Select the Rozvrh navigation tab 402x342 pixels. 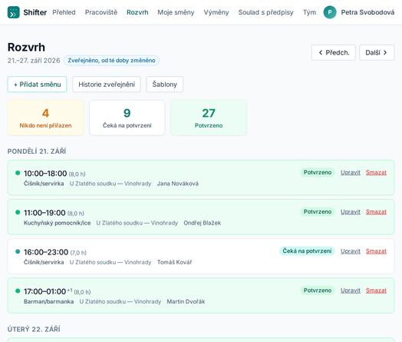point(137,12)
